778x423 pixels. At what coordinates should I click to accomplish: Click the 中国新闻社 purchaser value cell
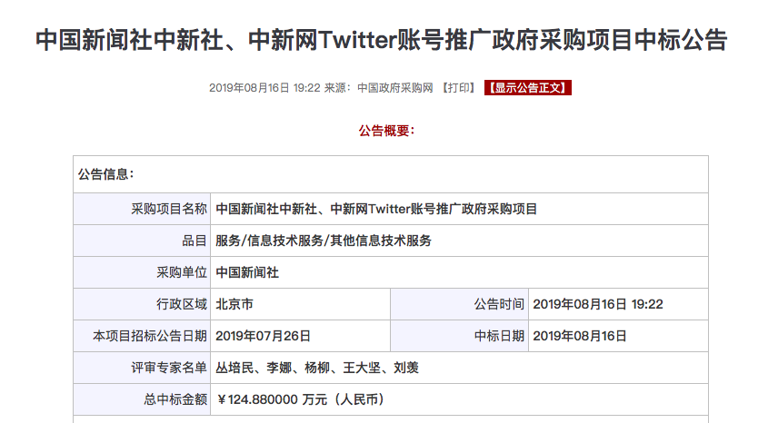[460, 272]
